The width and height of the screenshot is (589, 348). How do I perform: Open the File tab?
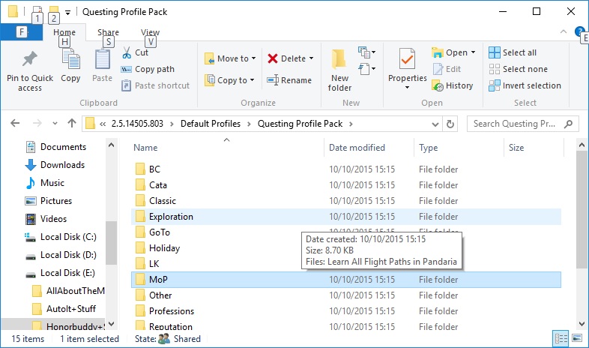[22, 32]
